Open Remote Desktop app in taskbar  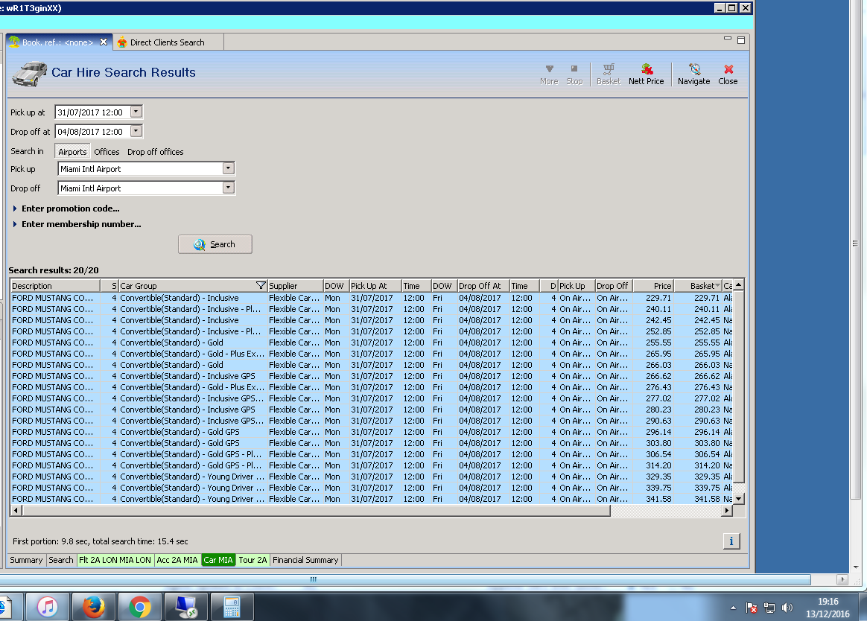point(185,607)
